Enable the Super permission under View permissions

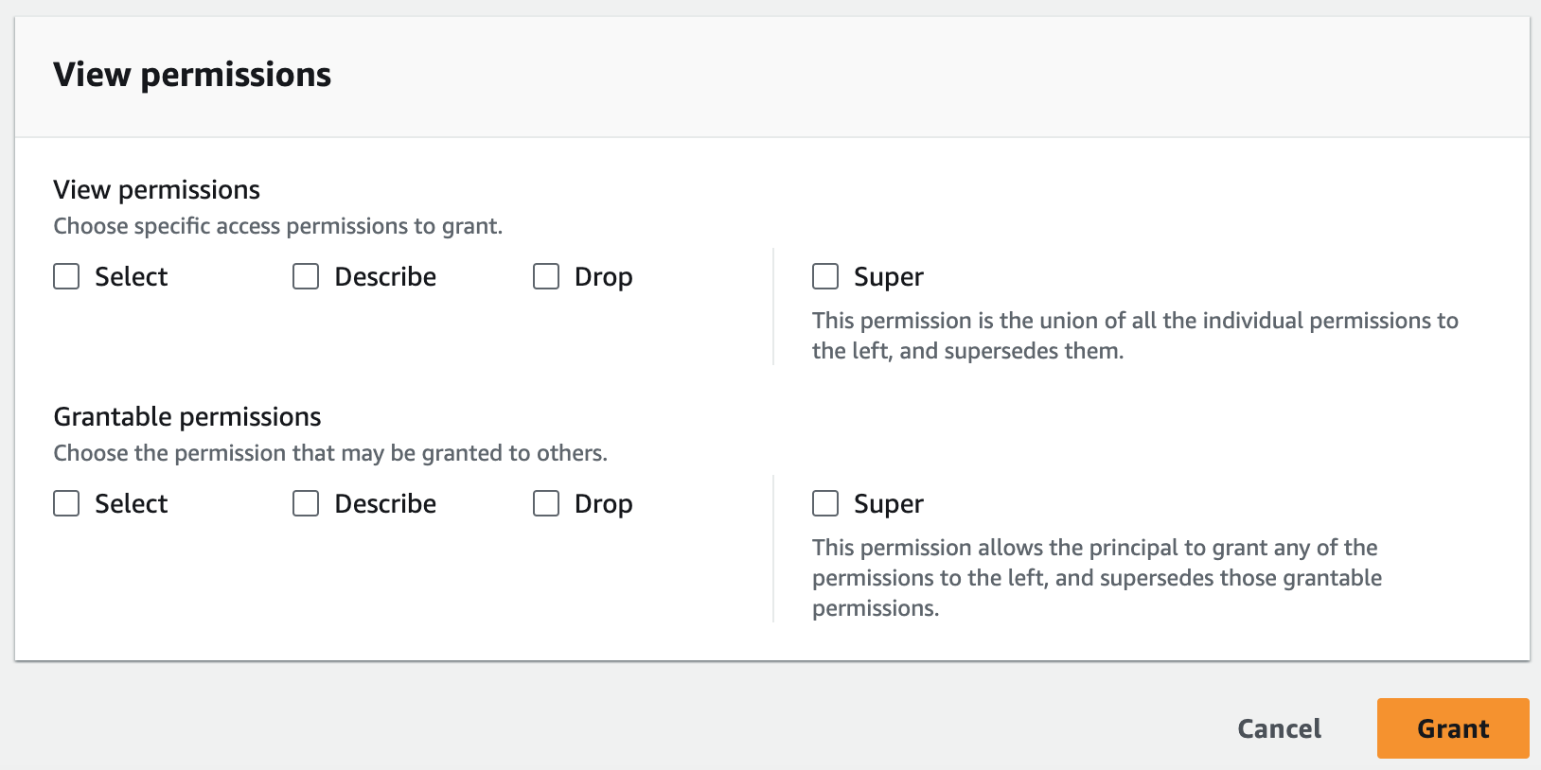824,276
